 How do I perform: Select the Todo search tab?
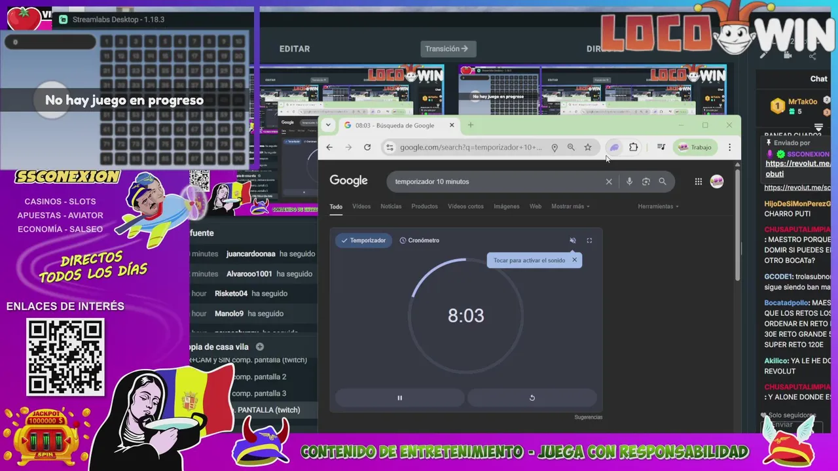(x=336, y=207)
